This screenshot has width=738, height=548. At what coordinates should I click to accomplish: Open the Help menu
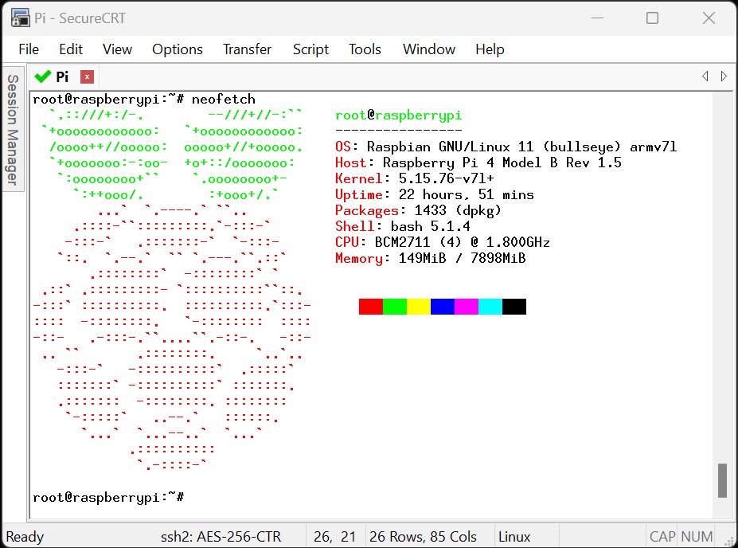[x=490, y=49]
